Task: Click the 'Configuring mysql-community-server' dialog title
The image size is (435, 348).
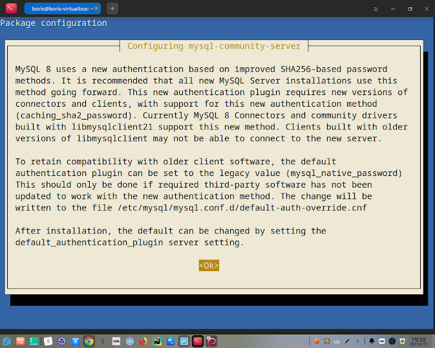Action: [214, 46]
